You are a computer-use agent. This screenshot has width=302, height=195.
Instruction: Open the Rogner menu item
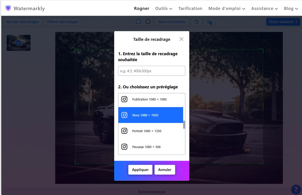pos(142,8)
